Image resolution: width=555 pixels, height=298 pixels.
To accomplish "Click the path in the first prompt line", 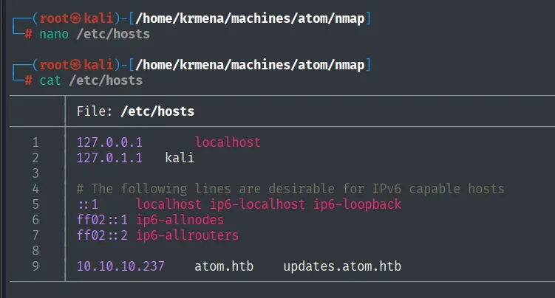I will pos(250,18).
